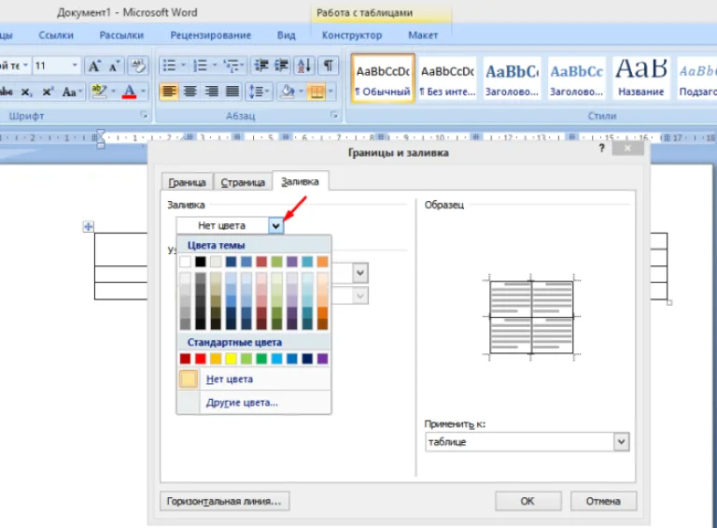
Task: Apply the Название style
Action: (641, 78)
